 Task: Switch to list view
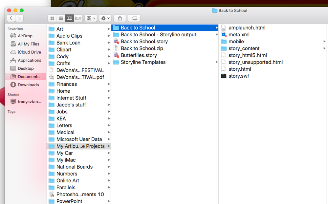point(61,18)
